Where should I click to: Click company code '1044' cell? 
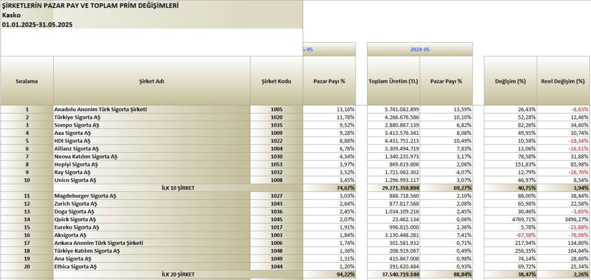276,266
